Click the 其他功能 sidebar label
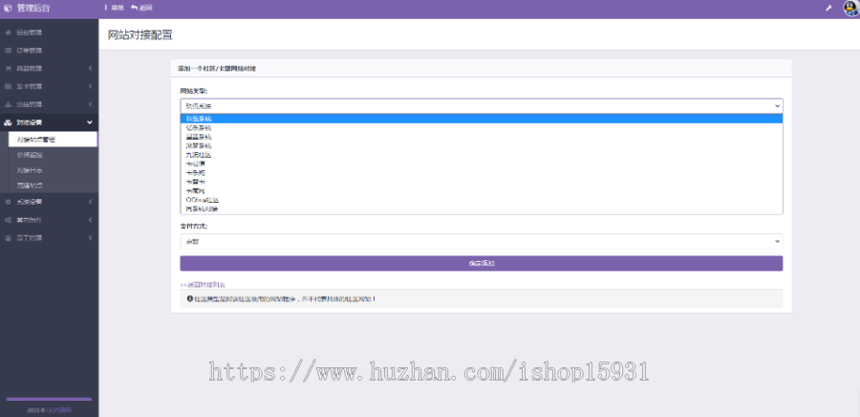Viewport: 860px width, 417px height. pyautogui.click(x=29, y=220)
